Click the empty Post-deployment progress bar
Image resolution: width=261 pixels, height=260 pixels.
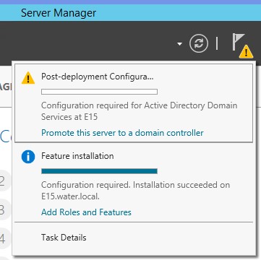[x=99, y=92]
